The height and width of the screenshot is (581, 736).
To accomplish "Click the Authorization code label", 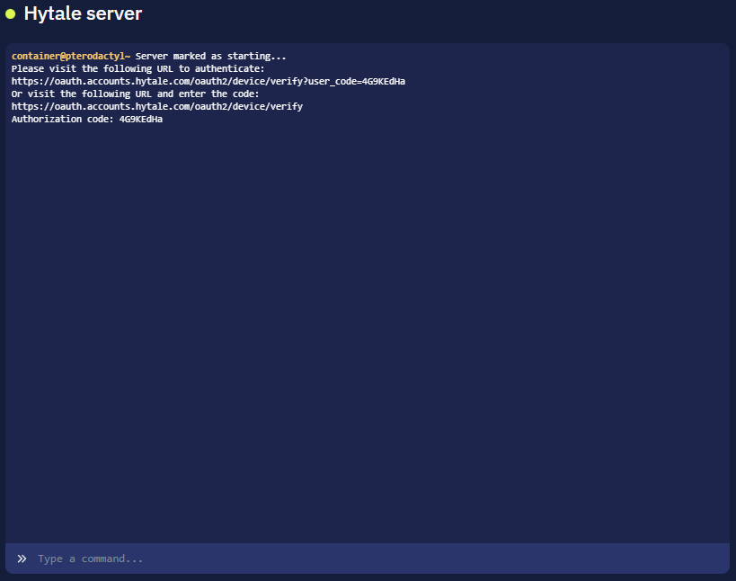I will pos(62,119).
